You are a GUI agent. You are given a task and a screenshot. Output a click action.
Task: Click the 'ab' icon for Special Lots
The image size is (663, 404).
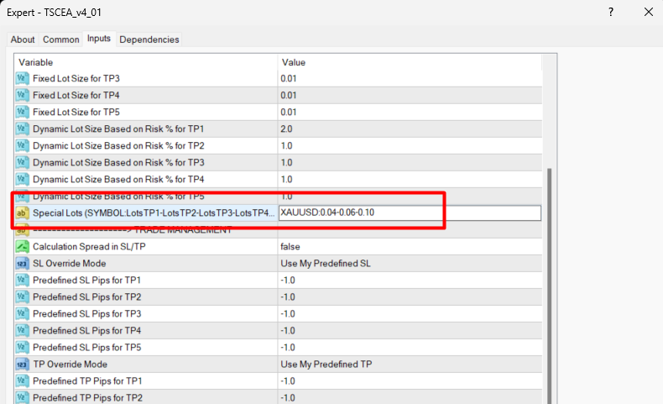tap(23, 213)
